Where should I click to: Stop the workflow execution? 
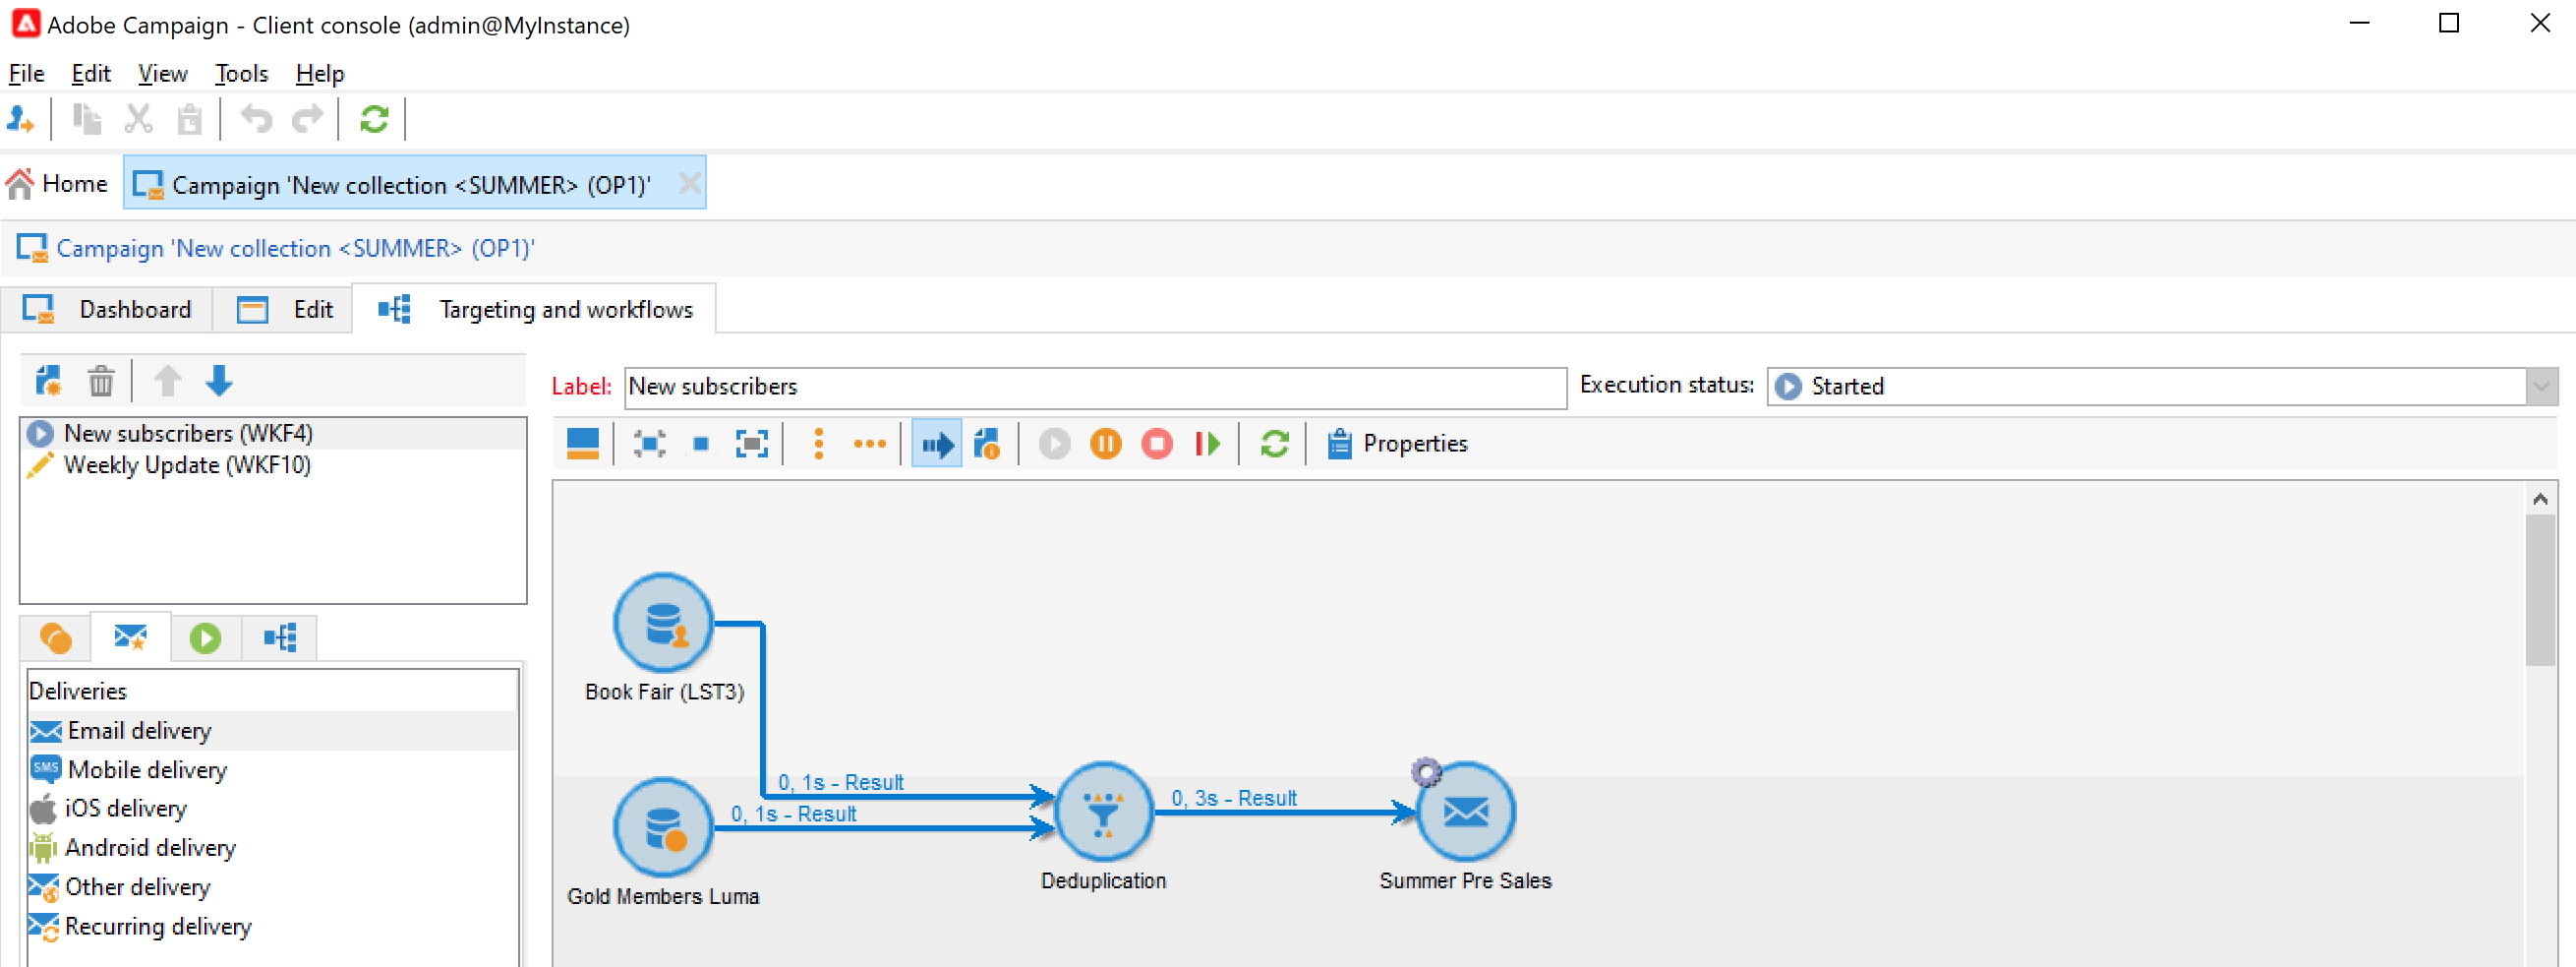click(x=1157, y=444)
